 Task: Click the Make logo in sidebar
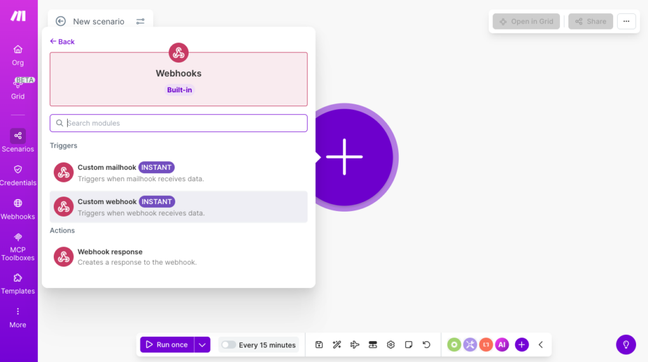click(x=18, y=16)
